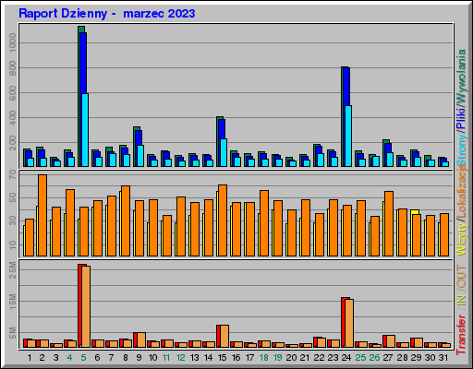Select day label 9 on the x-axis

[139, 358]
